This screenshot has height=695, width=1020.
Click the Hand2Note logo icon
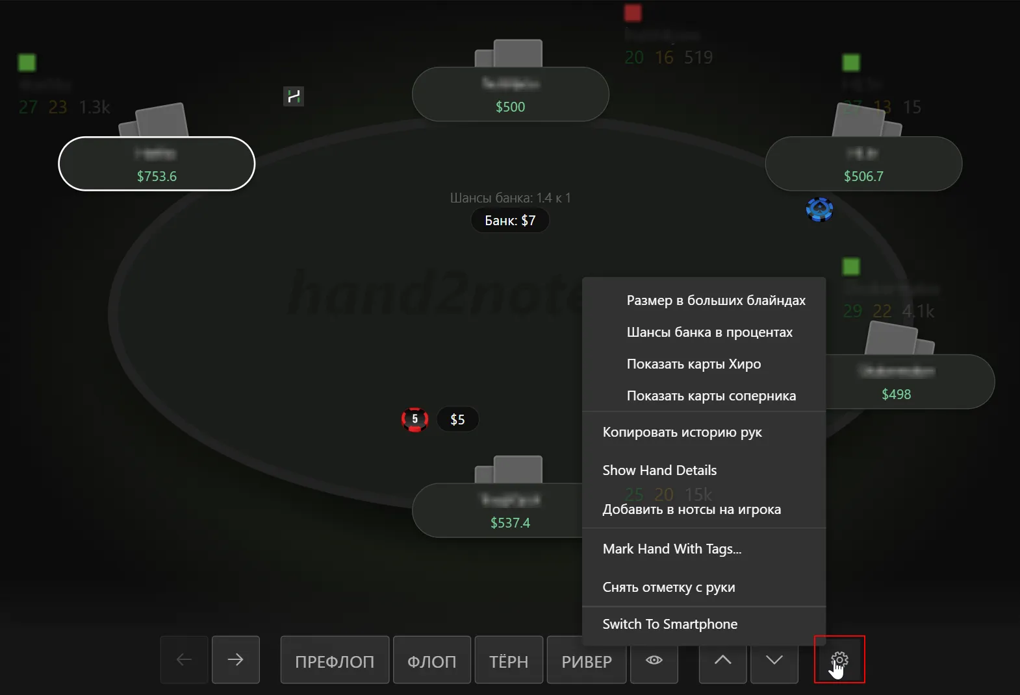pos(294,96)
